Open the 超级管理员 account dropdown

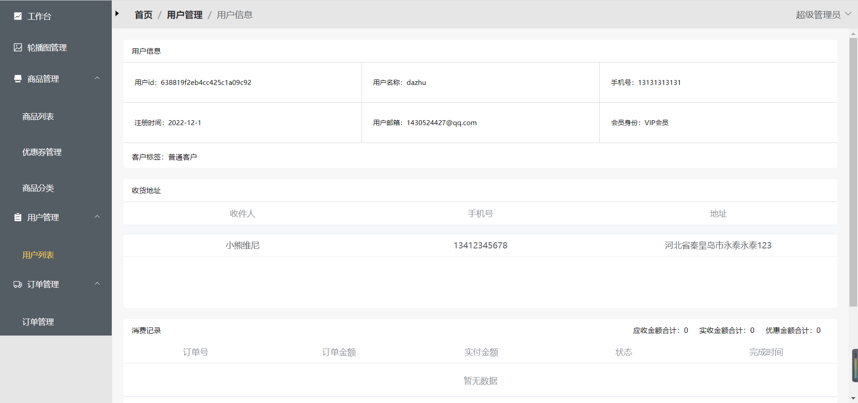click(823, 15)
